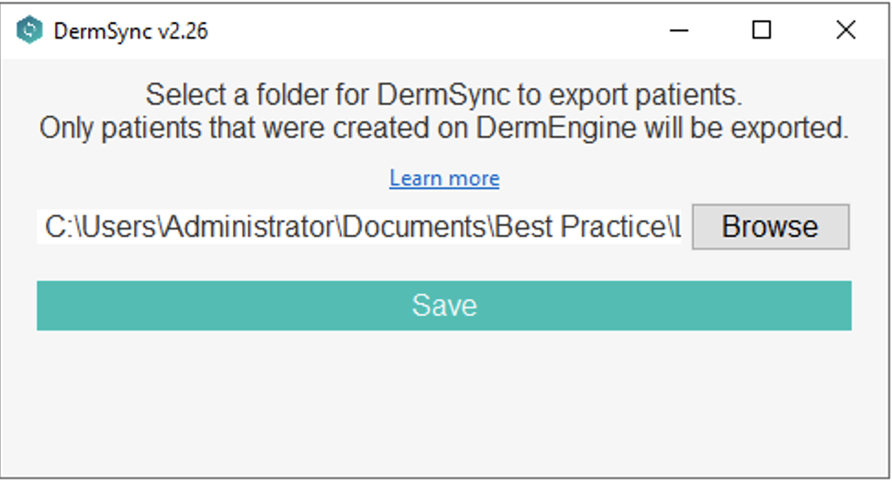892x481 pixels.
Task: Close the DermSync v2.26 window
Action: pos(845,30)
